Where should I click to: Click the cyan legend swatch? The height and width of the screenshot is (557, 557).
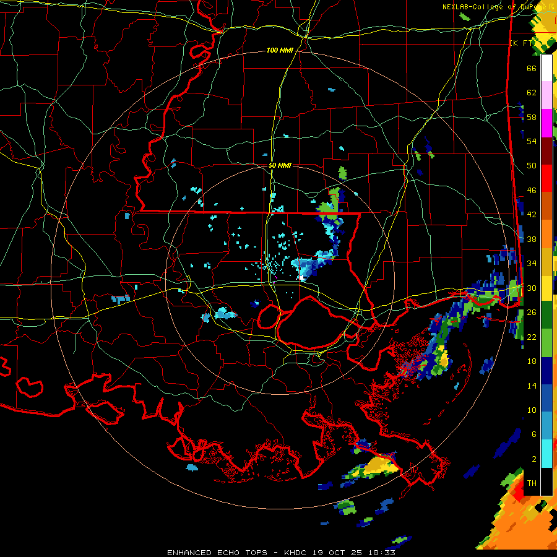[546, 454]
